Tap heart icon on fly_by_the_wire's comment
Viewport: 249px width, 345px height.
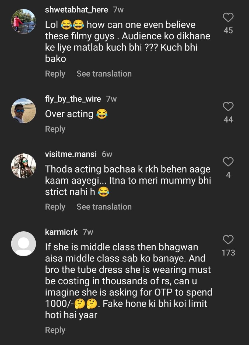[228, 107]
